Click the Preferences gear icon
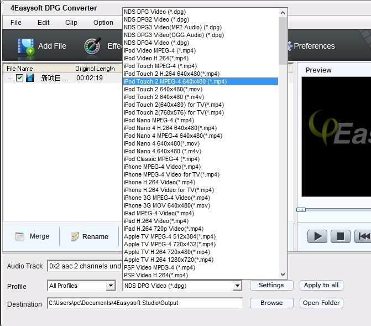The width and height of the screenshot is (371, 326). pyautogui.click(x=290, y=46)
